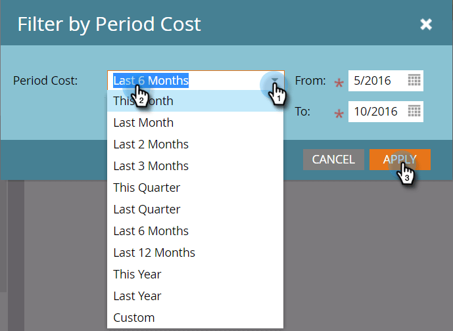This screenshot has height=331, width=453.
Task: Select This Month from the list
Action: click(x=195, y=101)
